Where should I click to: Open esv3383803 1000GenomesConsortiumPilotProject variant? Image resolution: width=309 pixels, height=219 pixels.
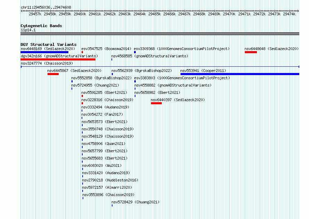click(182, 78)
